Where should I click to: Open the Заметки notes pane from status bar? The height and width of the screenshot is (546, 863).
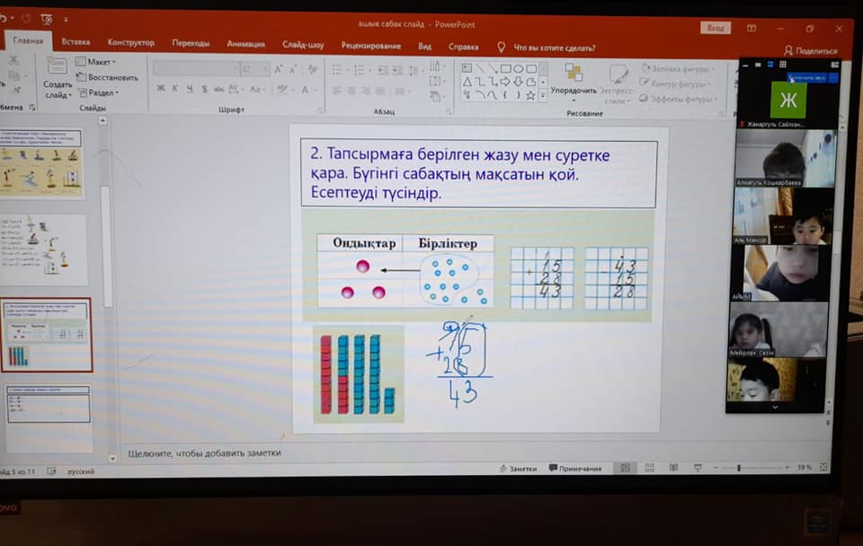[x=518, y=469]
